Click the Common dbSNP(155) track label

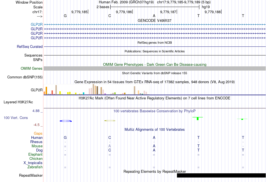[25, 77]
